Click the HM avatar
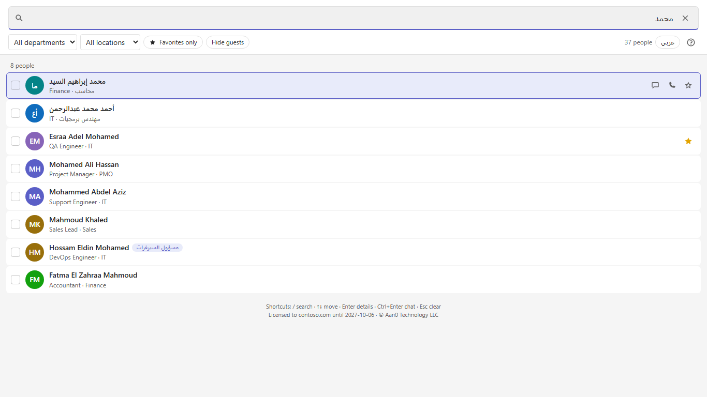This screenshot has width=707, height=397. 35,252
